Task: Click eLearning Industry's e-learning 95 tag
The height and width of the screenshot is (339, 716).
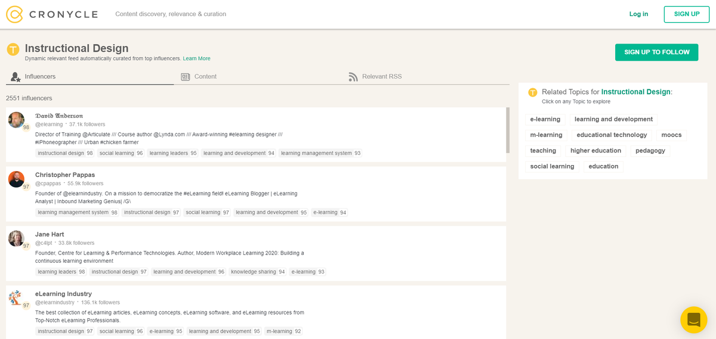Action: (x=166, y=331)
